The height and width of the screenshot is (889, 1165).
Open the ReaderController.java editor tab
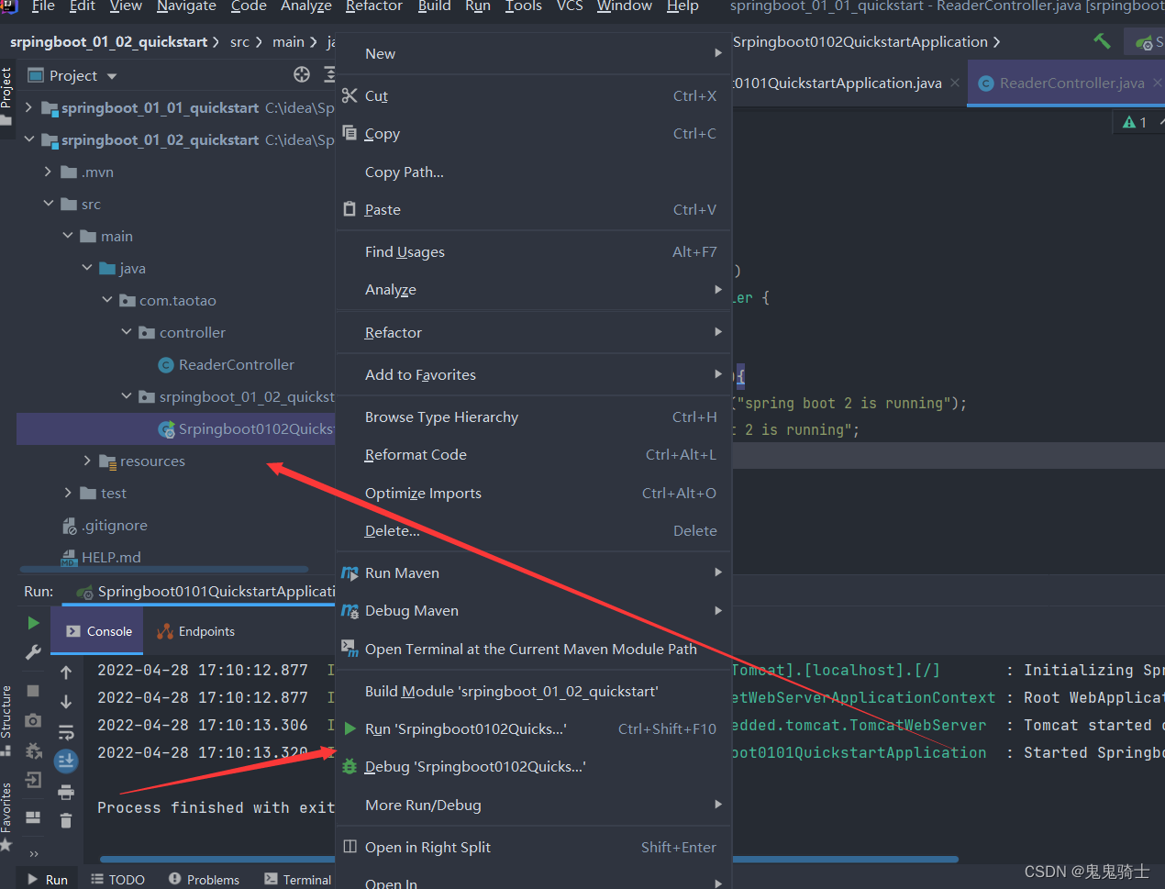click(1065, 83)
